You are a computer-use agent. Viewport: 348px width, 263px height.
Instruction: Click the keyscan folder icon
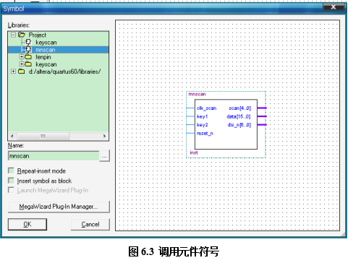[x=28, y=64]
